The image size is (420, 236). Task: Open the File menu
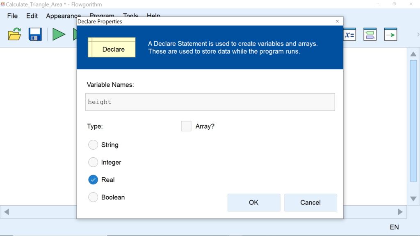12,16
